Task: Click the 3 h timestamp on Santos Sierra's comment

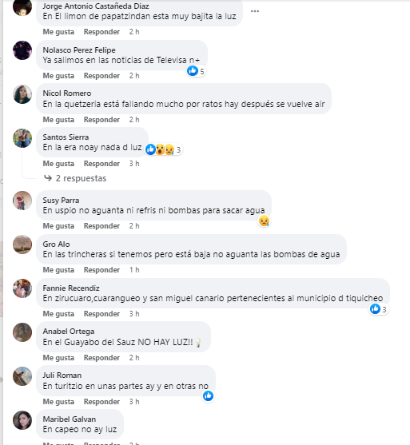Action: pos(134,164)
